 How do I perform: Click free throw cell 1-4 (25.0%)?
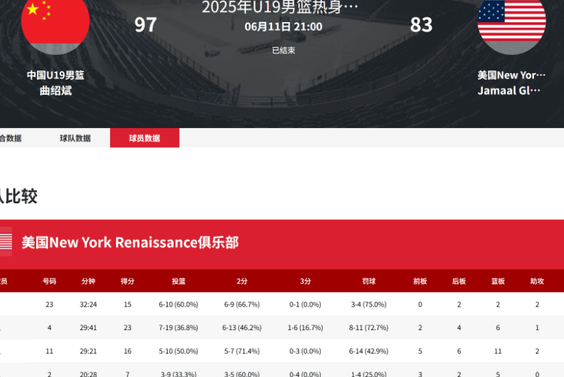(x=369, y=374)
